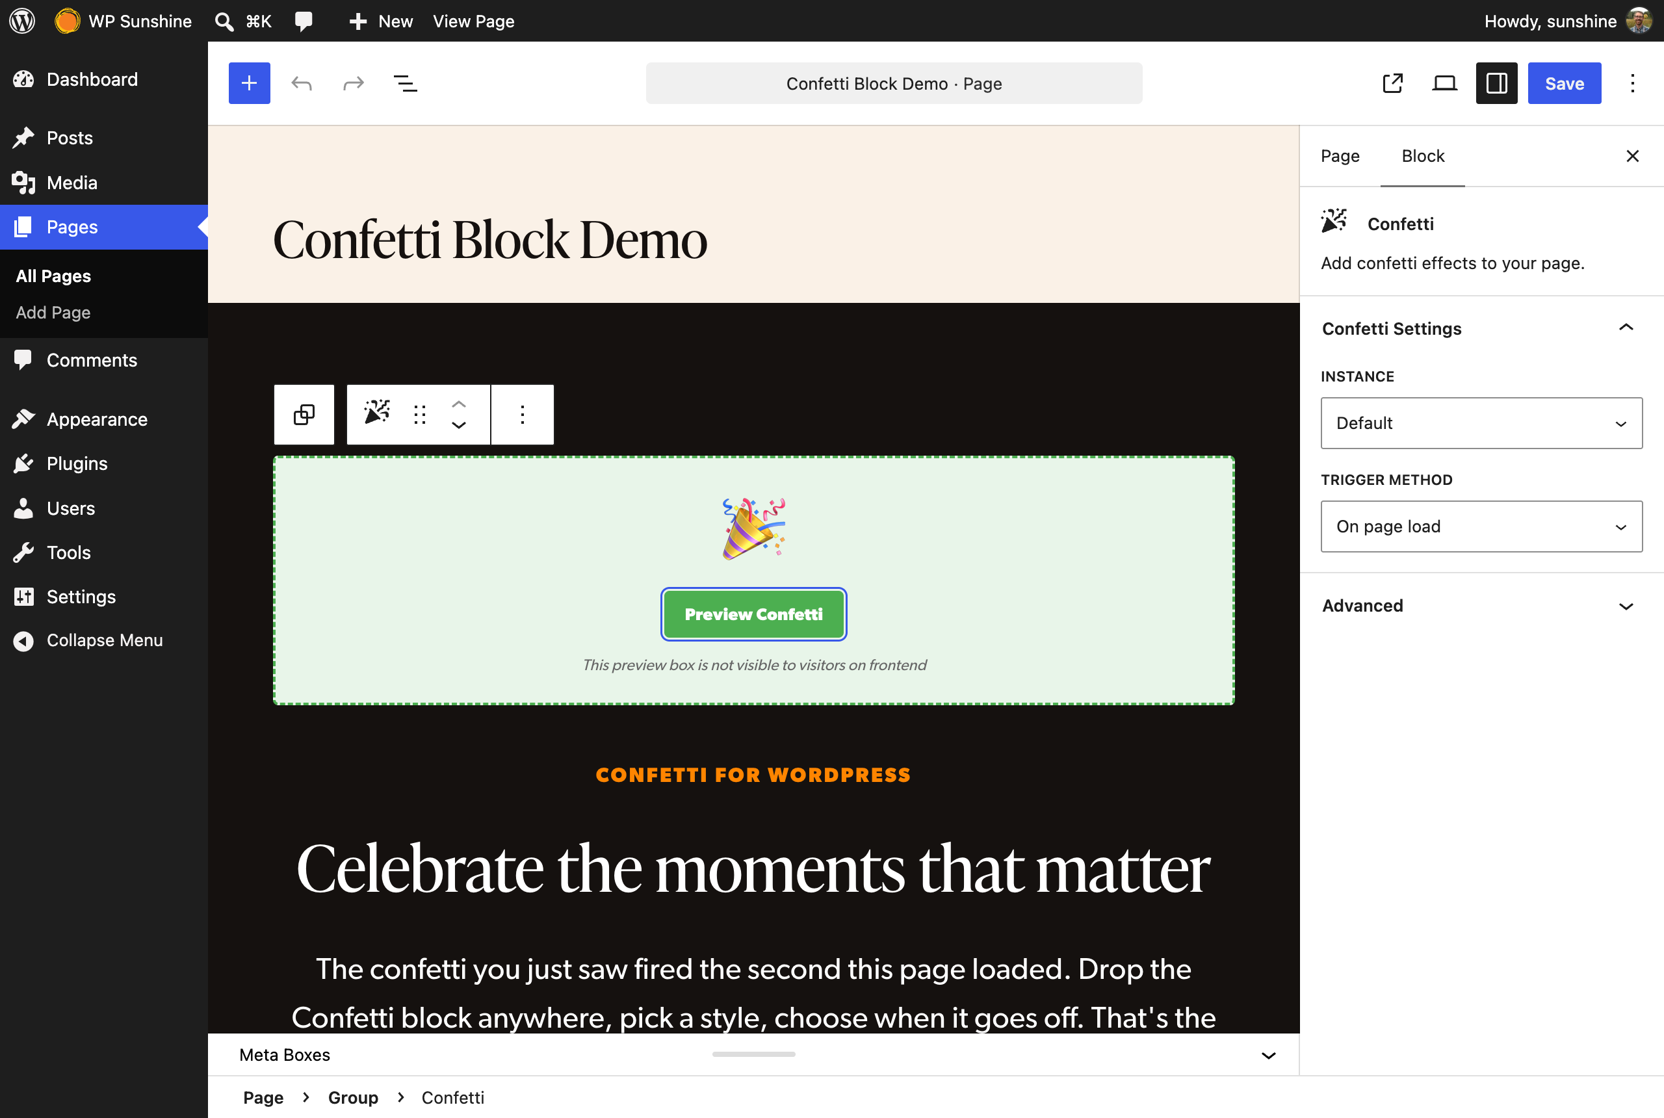Redo the last change

354,83
